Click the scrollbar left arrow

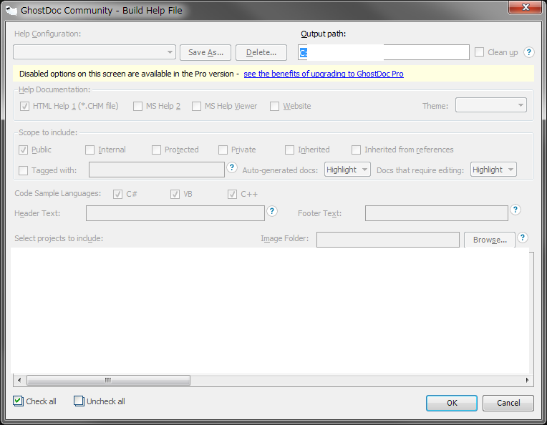[x=19, y=380]
